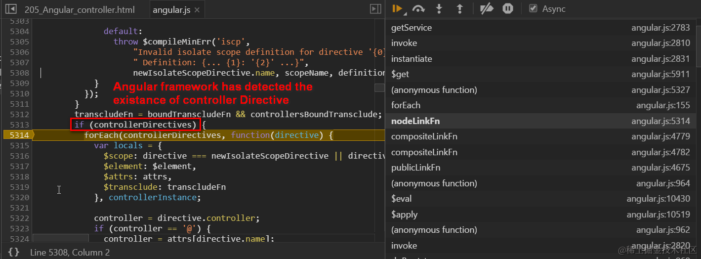Open angular.js:2831 source link

coord(660,59)
